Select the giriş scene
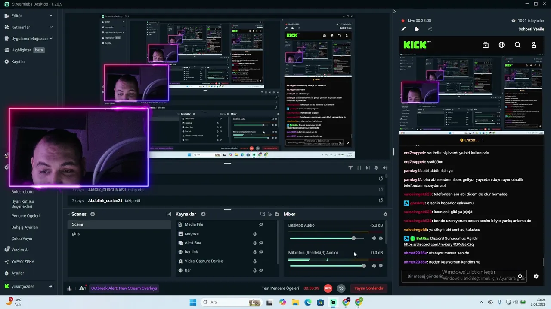 (119, 233)
